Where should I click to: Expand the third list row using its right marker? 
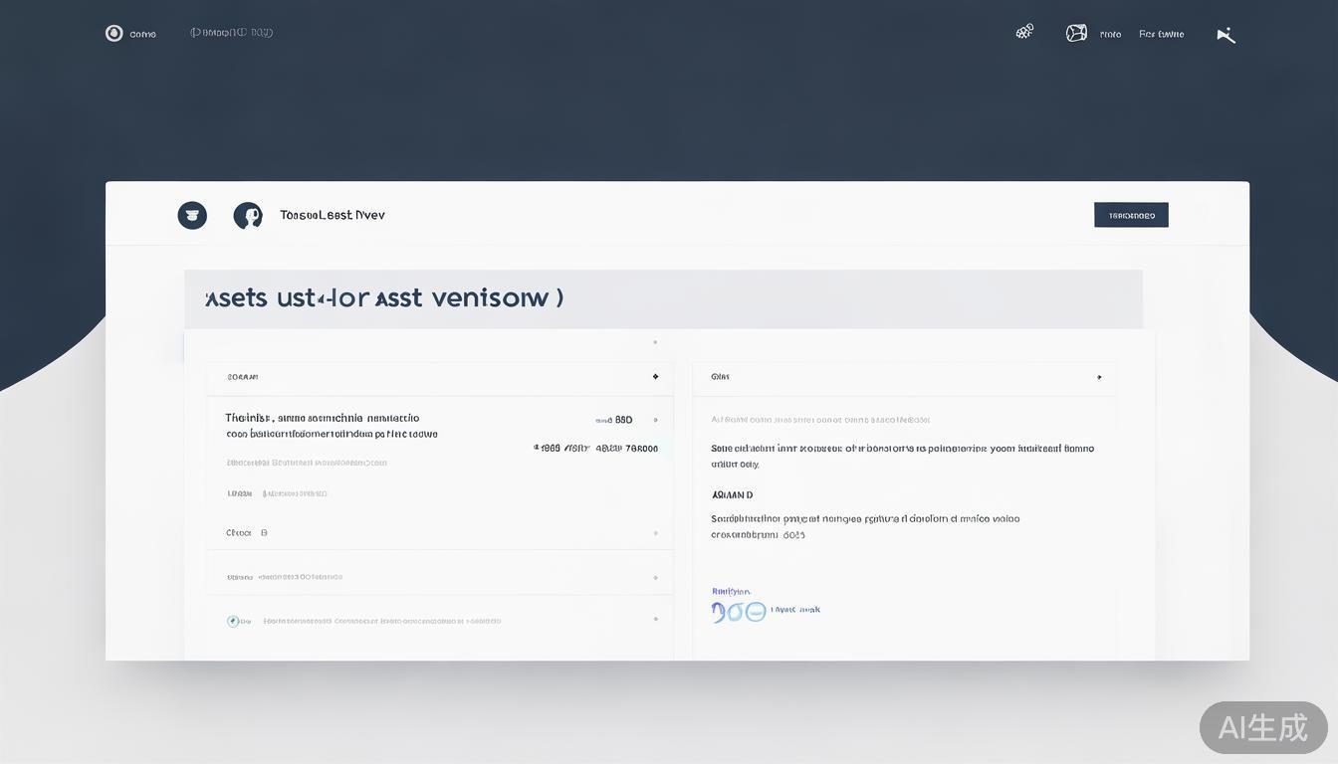655,577
